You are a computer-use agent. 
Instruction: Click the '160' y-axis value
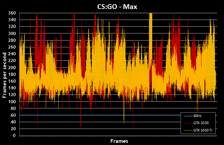point(12,81)
